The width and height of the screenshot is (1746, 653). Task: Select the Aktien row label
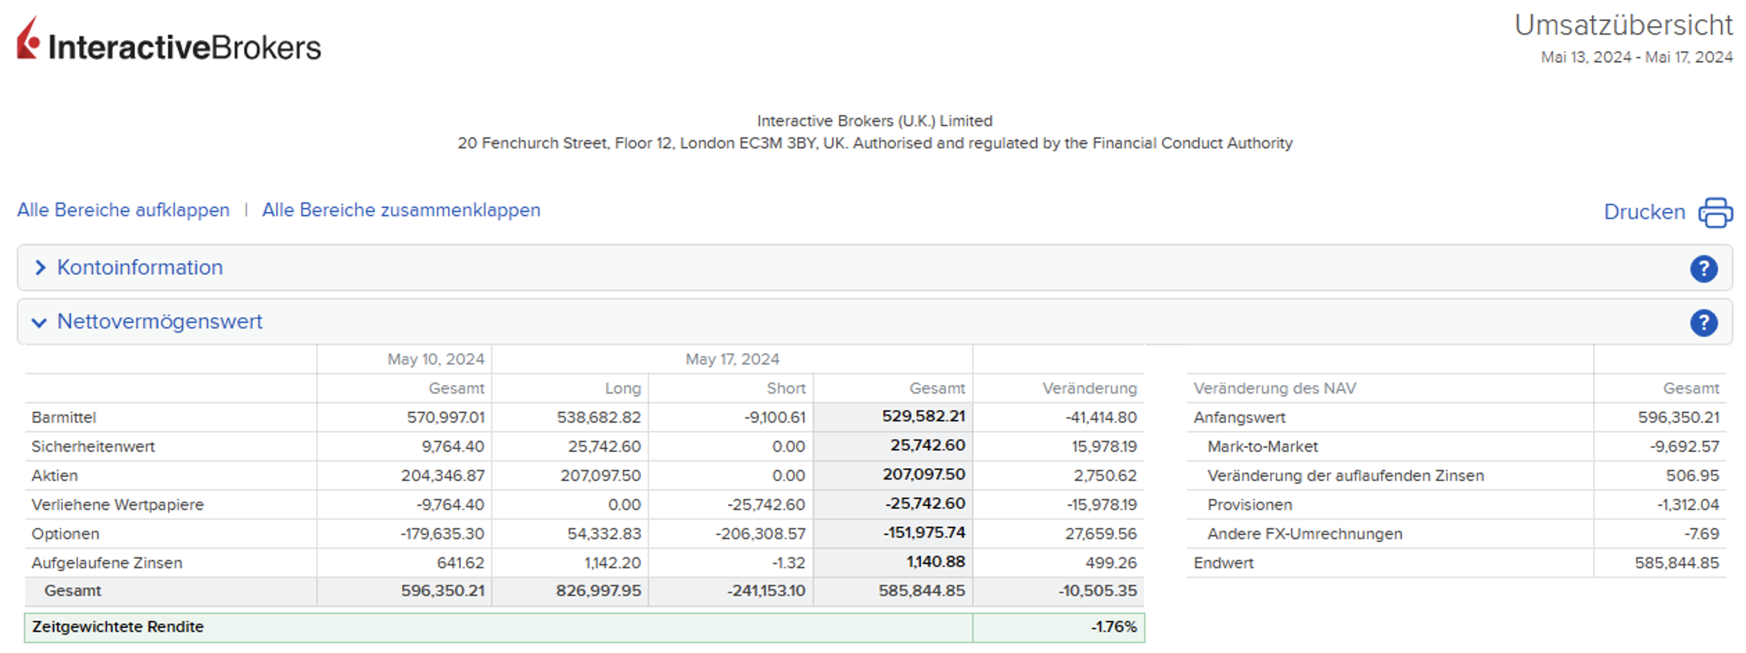tap(55, 476)
